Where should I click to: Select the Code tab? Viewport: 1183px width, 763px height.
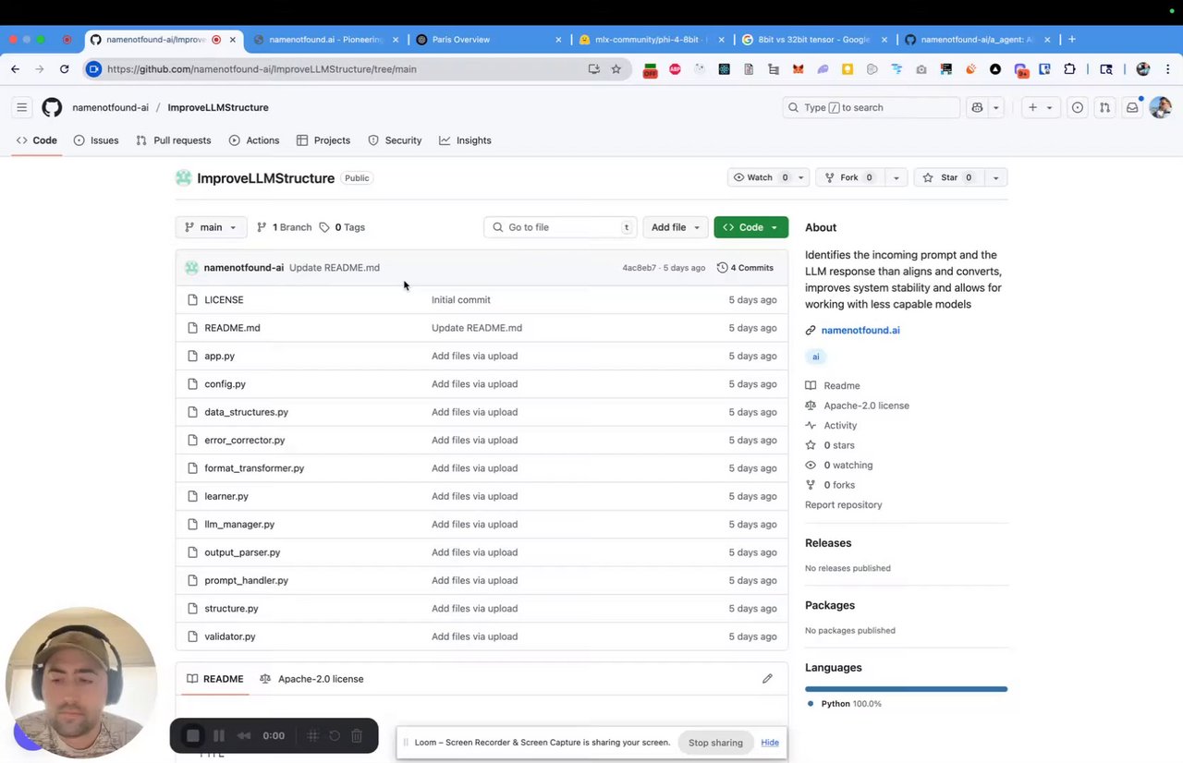click(37, 140)
